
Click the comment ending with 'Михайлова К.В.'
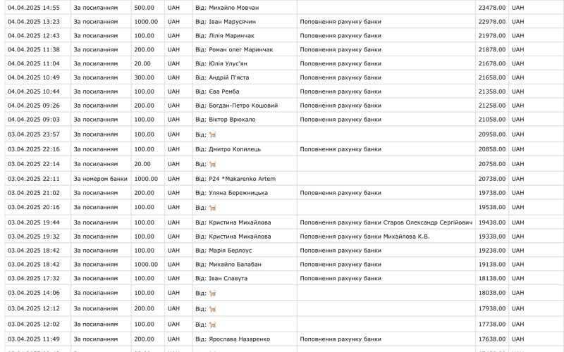(x=364, y=237)
